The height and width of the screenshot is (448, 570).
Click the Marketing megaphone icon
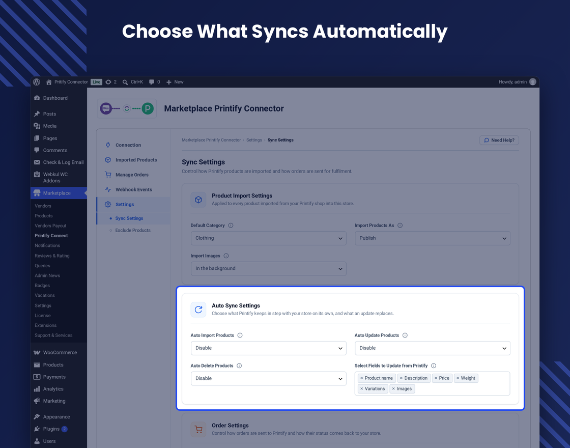(37, 401)
